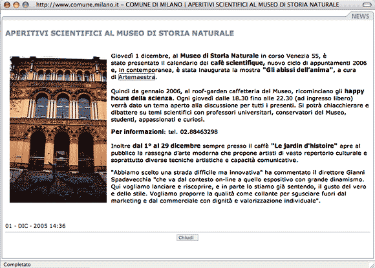The image size is (375, 268).
Task: Click the window resize grip corner
Action: [372, 265]
